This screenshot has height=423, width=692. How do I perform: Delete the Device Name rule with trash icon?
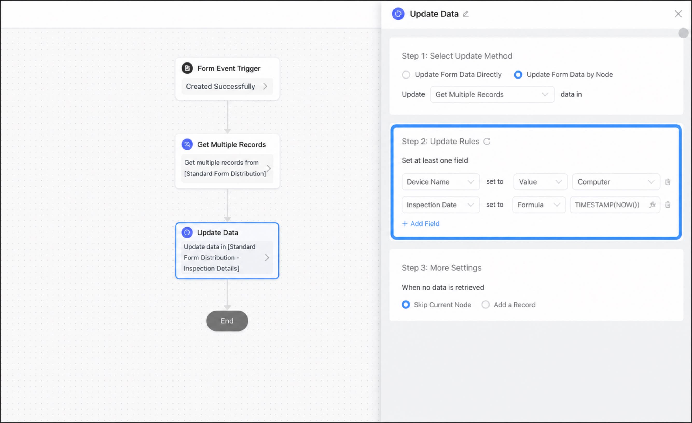coord(668,182)
